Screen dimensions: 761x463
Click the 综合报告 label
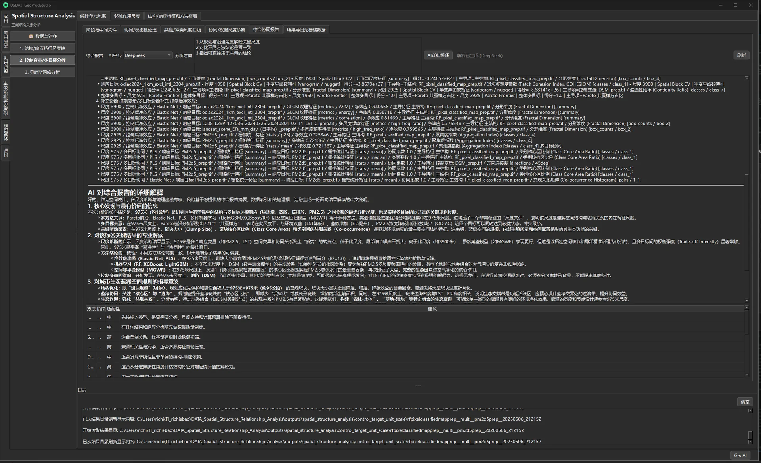pyautogui.click(x=94, y=56)
